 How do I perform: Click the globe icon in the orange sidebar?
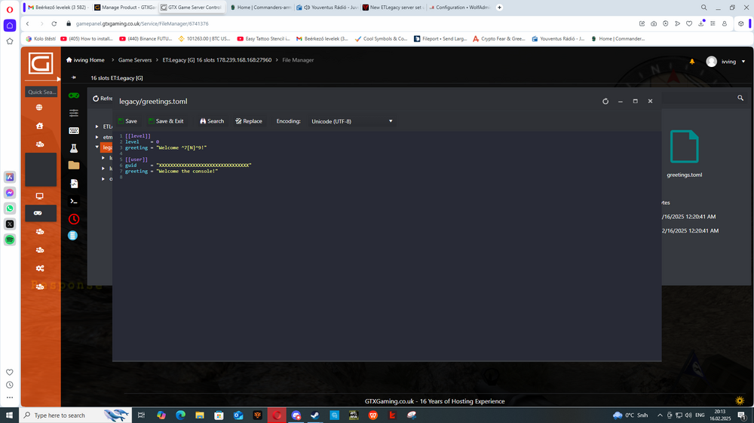coord(39,108)
